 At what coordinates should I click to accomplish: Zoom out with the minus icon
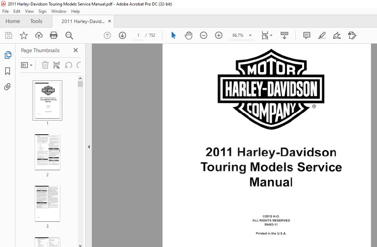point(203,35)
